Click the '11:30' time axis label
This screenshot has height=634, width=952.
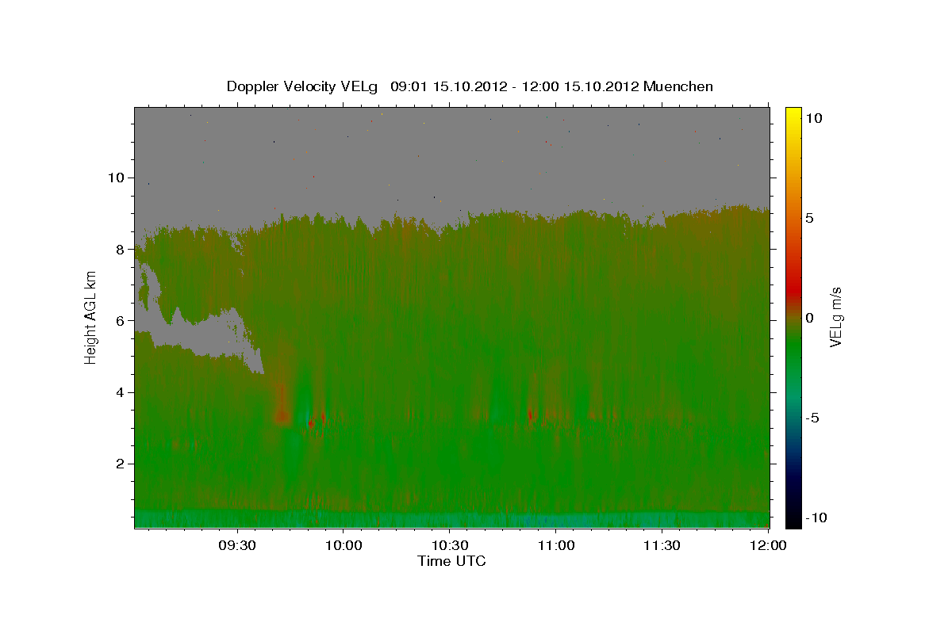pos(662,545)
